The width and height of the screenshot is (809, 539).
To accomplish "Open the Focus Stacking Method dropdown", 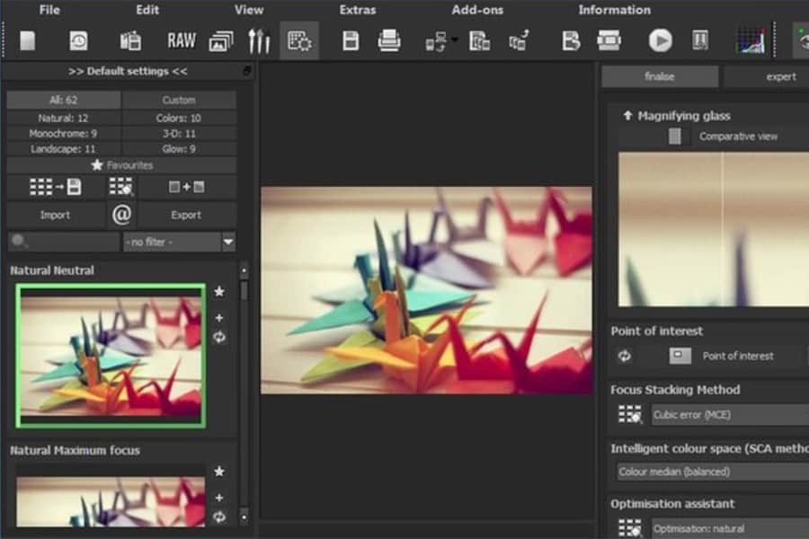I will [x=728, y=415].
